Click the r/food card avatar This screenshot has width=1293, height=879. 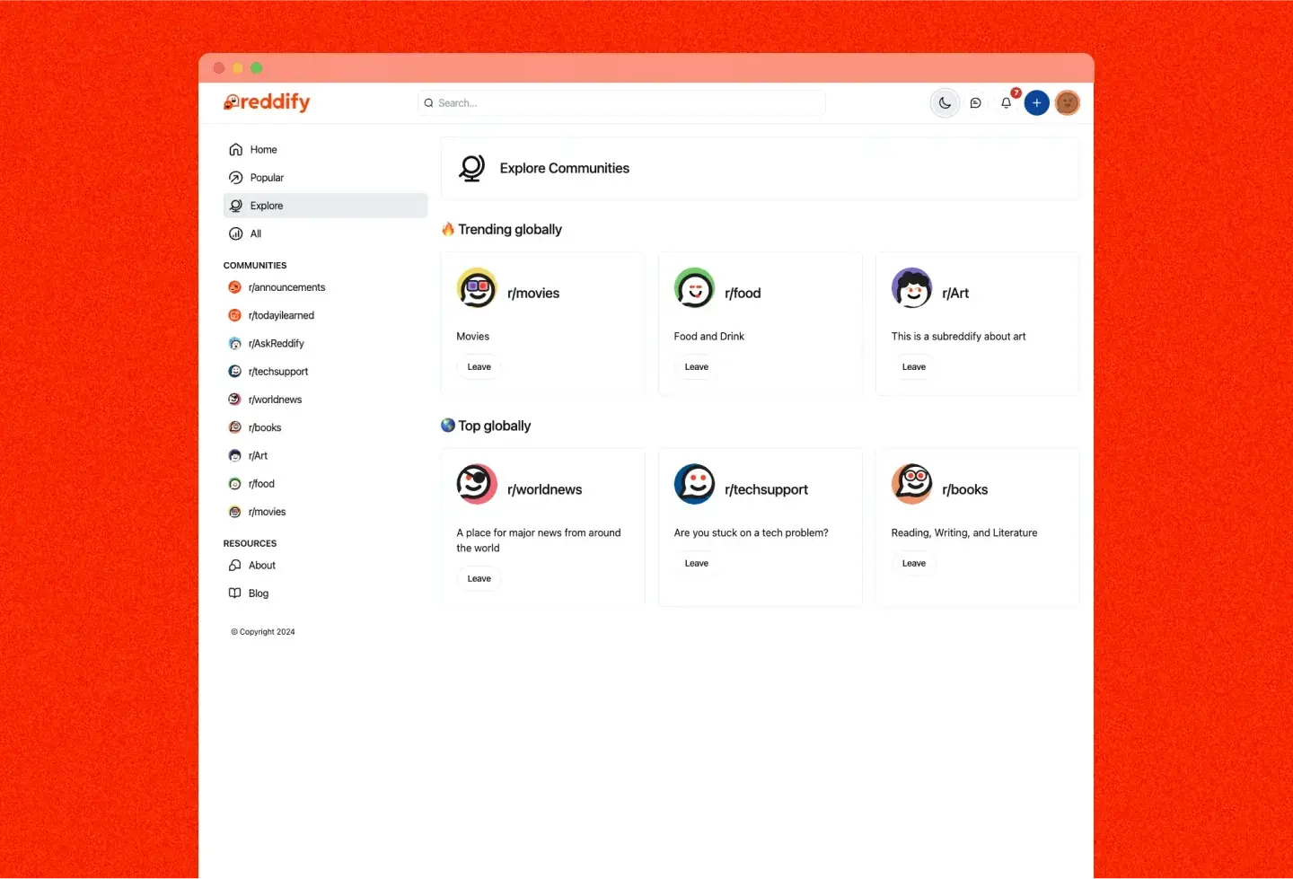(x=694, y=288)
